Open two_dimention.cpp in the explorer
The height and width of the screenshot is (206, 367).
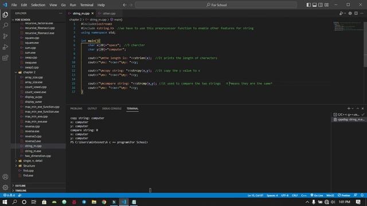[38, 156]
